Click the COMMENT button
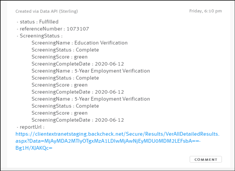 tap(205, 159)
